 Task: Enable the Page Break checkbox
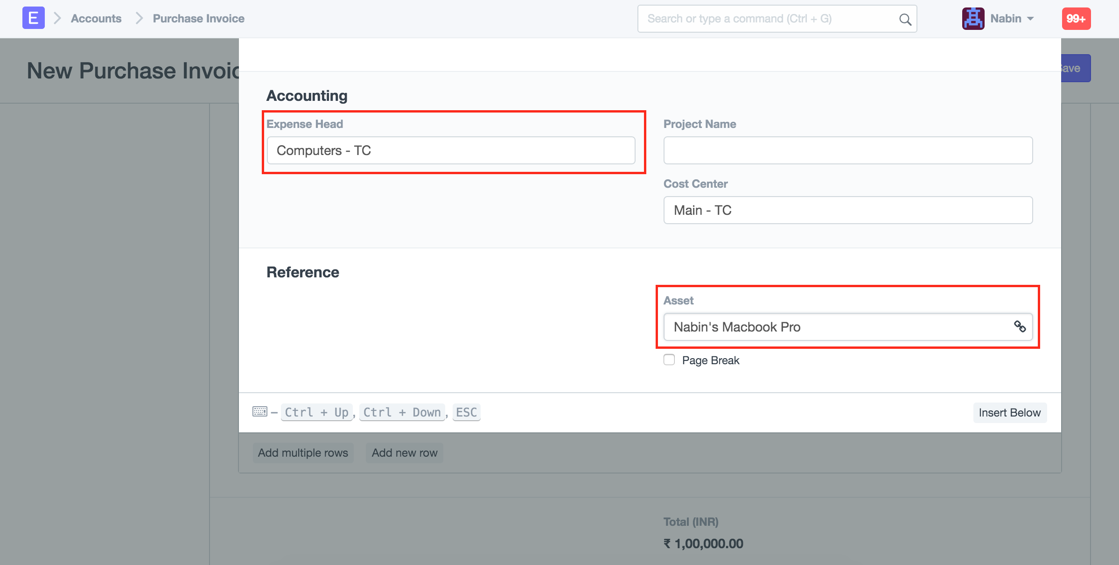click(669, 360)
